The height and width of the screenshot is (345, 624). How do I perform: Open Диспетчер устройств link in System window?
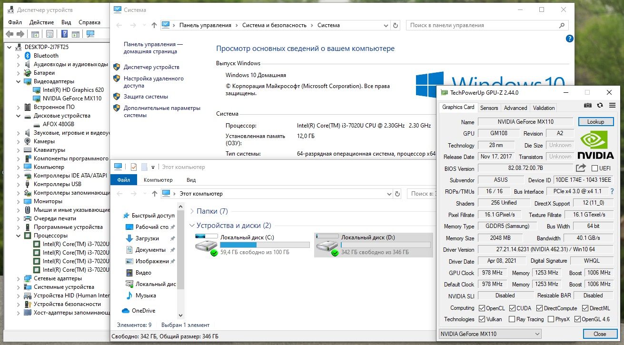tap(151, 67)
